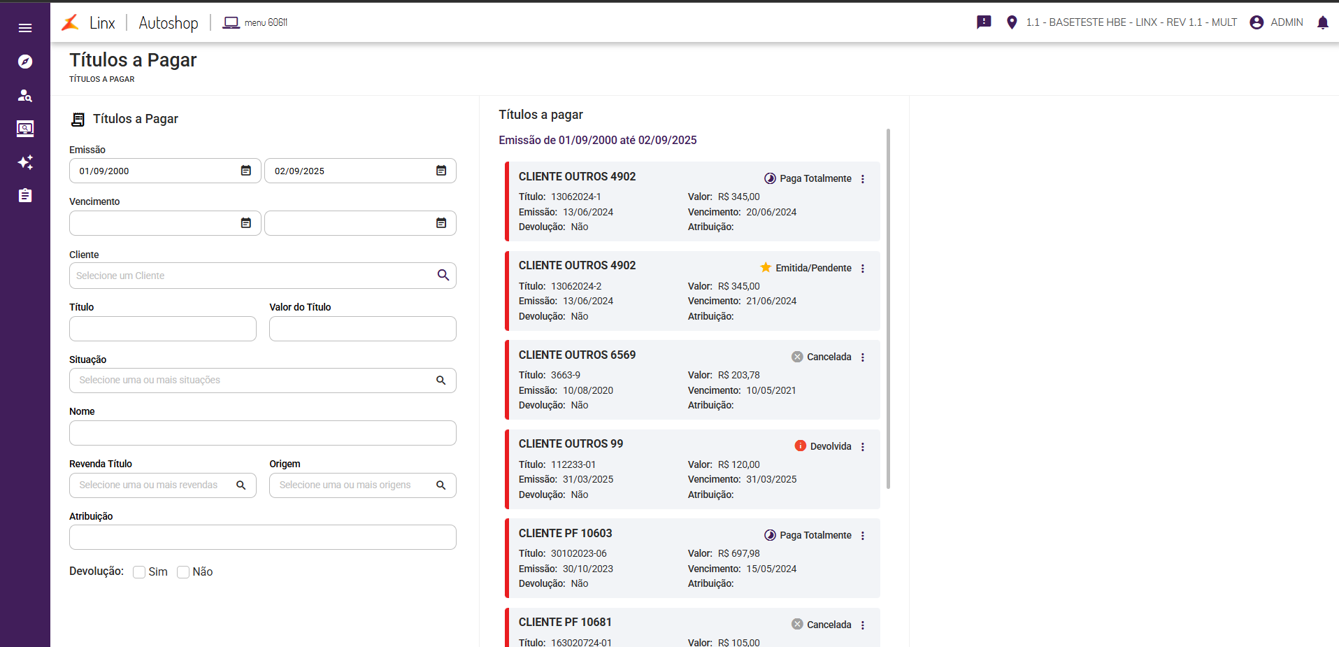Click the Autoshop header label
Viewport: 1339px width, 647px height.
[169, 22]
